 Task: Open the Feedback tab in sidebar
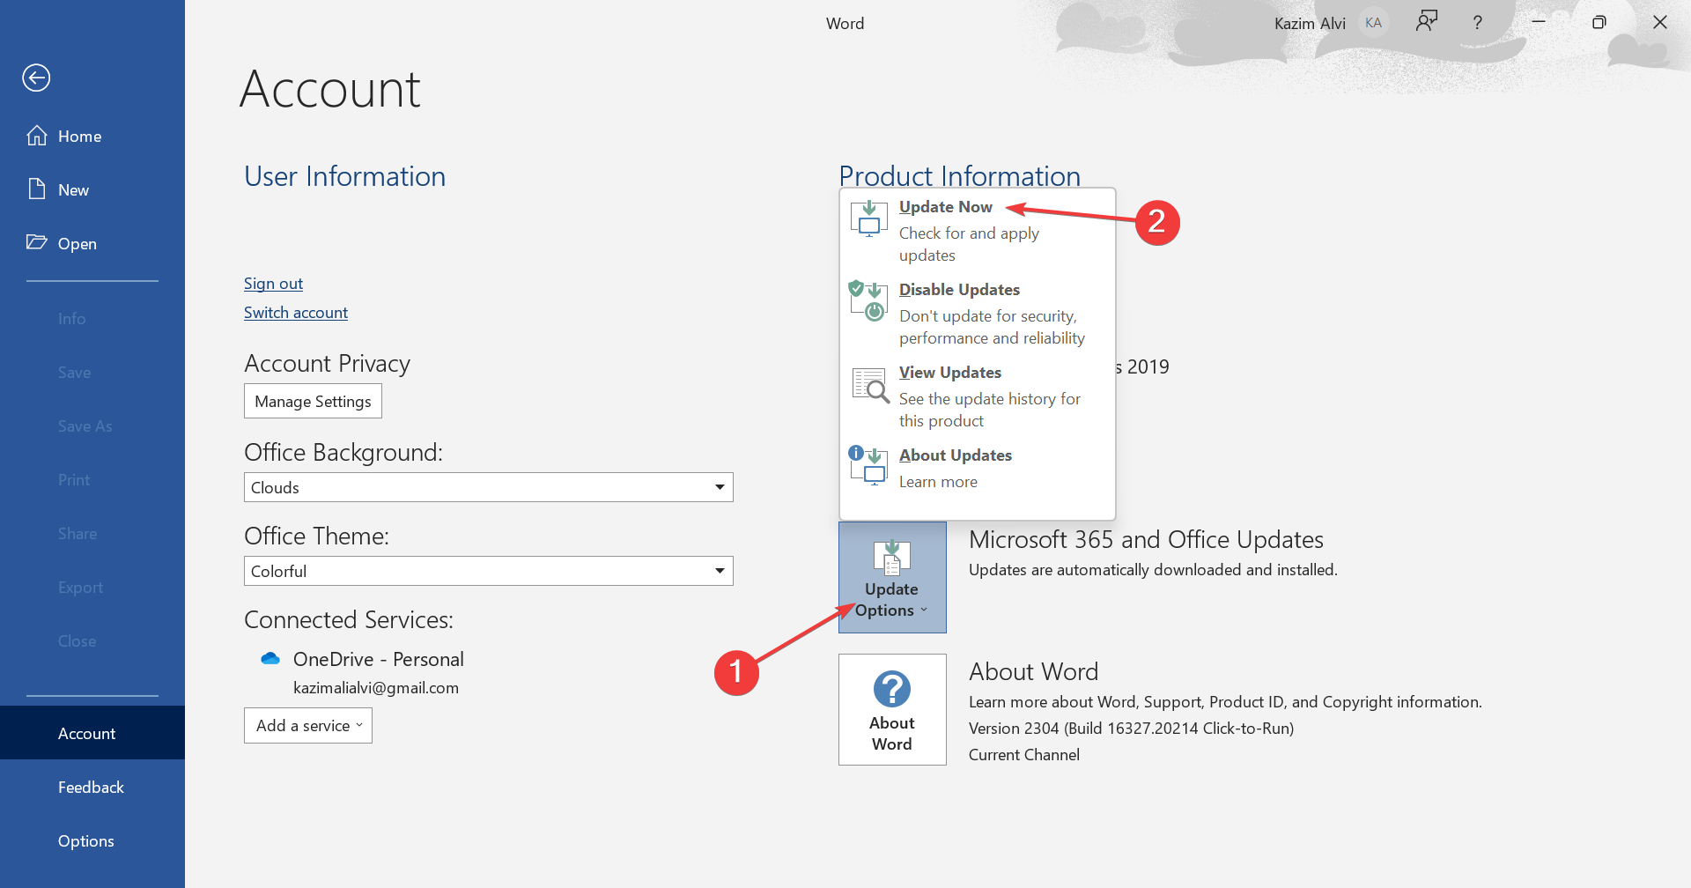click(x=92, y=787)
